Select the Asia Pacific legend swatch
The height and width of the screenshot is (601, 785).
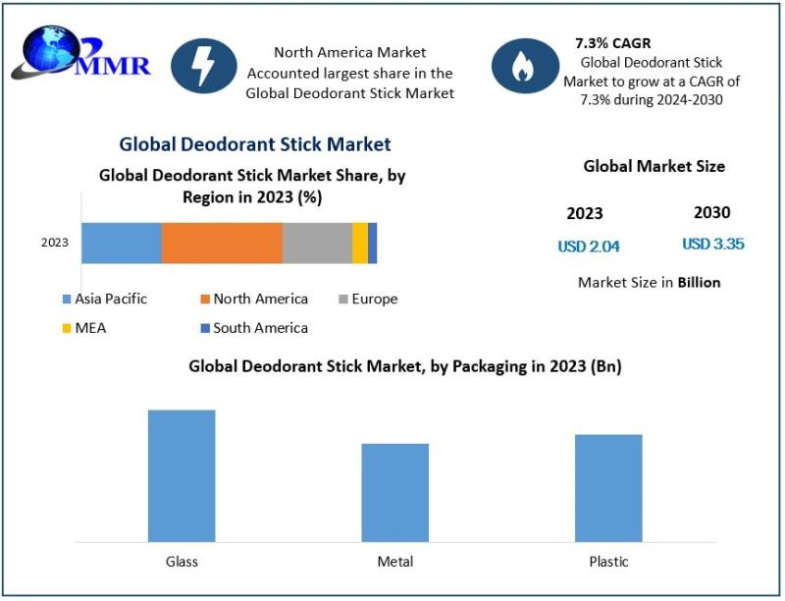[x=67, y=299]
